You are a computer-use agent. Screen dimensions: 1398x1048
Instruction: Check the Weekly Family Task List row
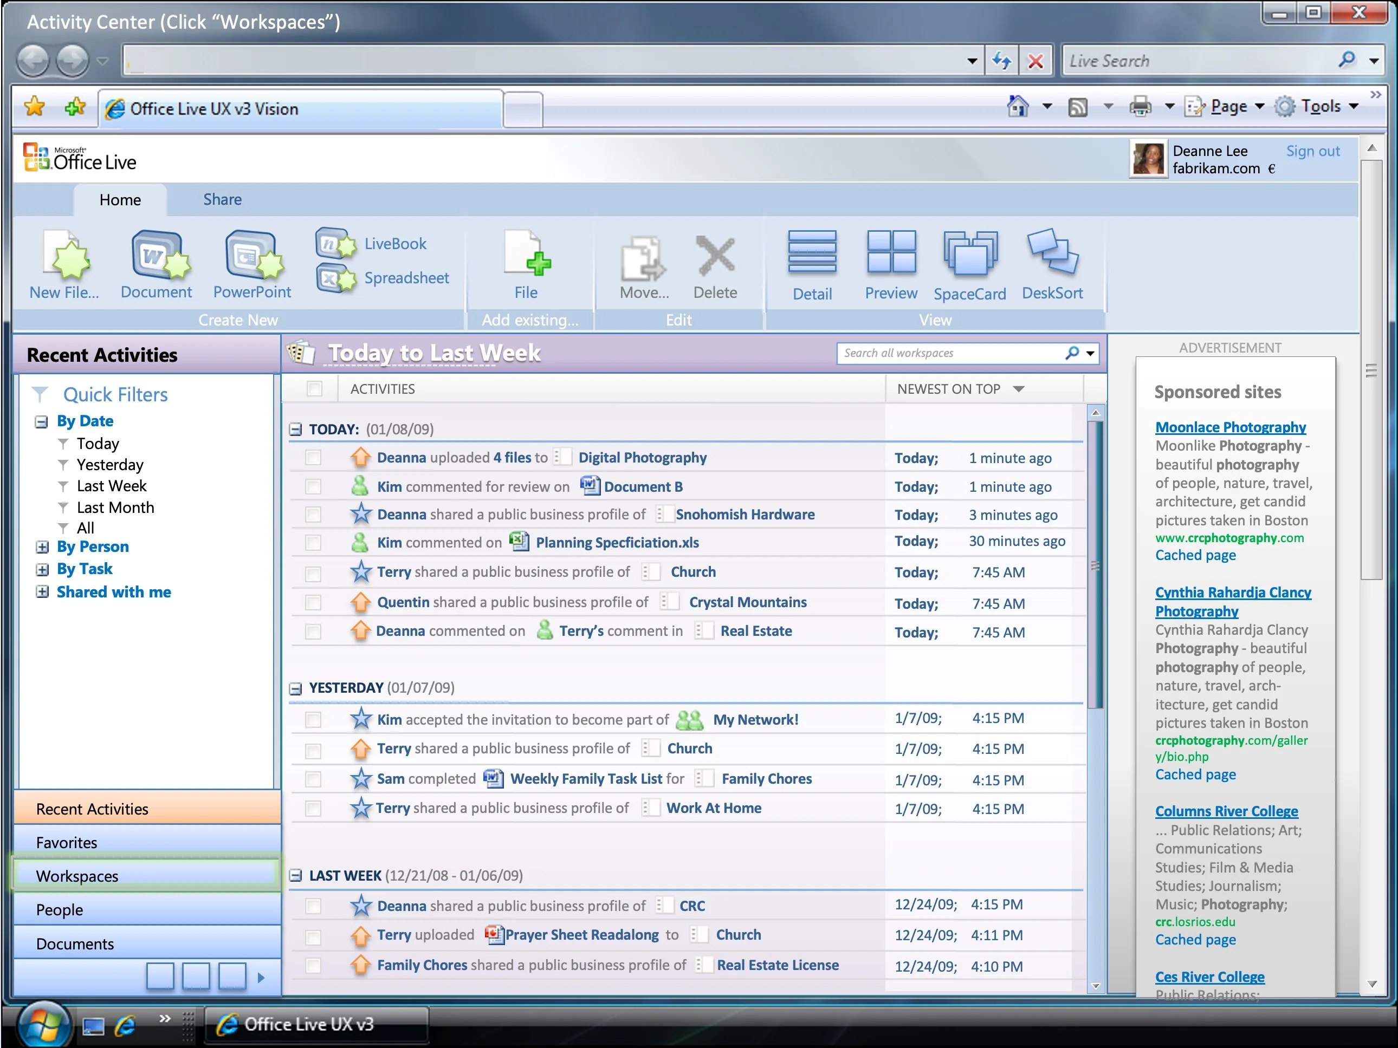tap(313, 779)
